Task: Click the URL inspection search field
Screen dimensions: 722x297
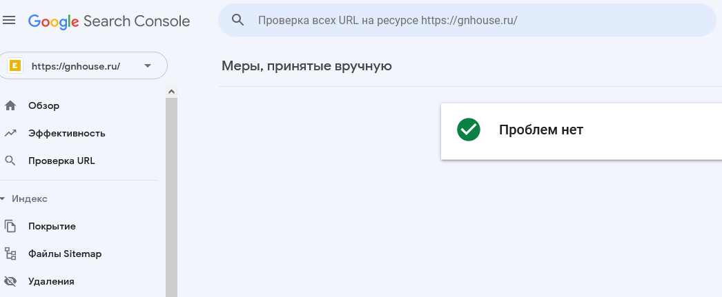Action: (x=467, y=20)
